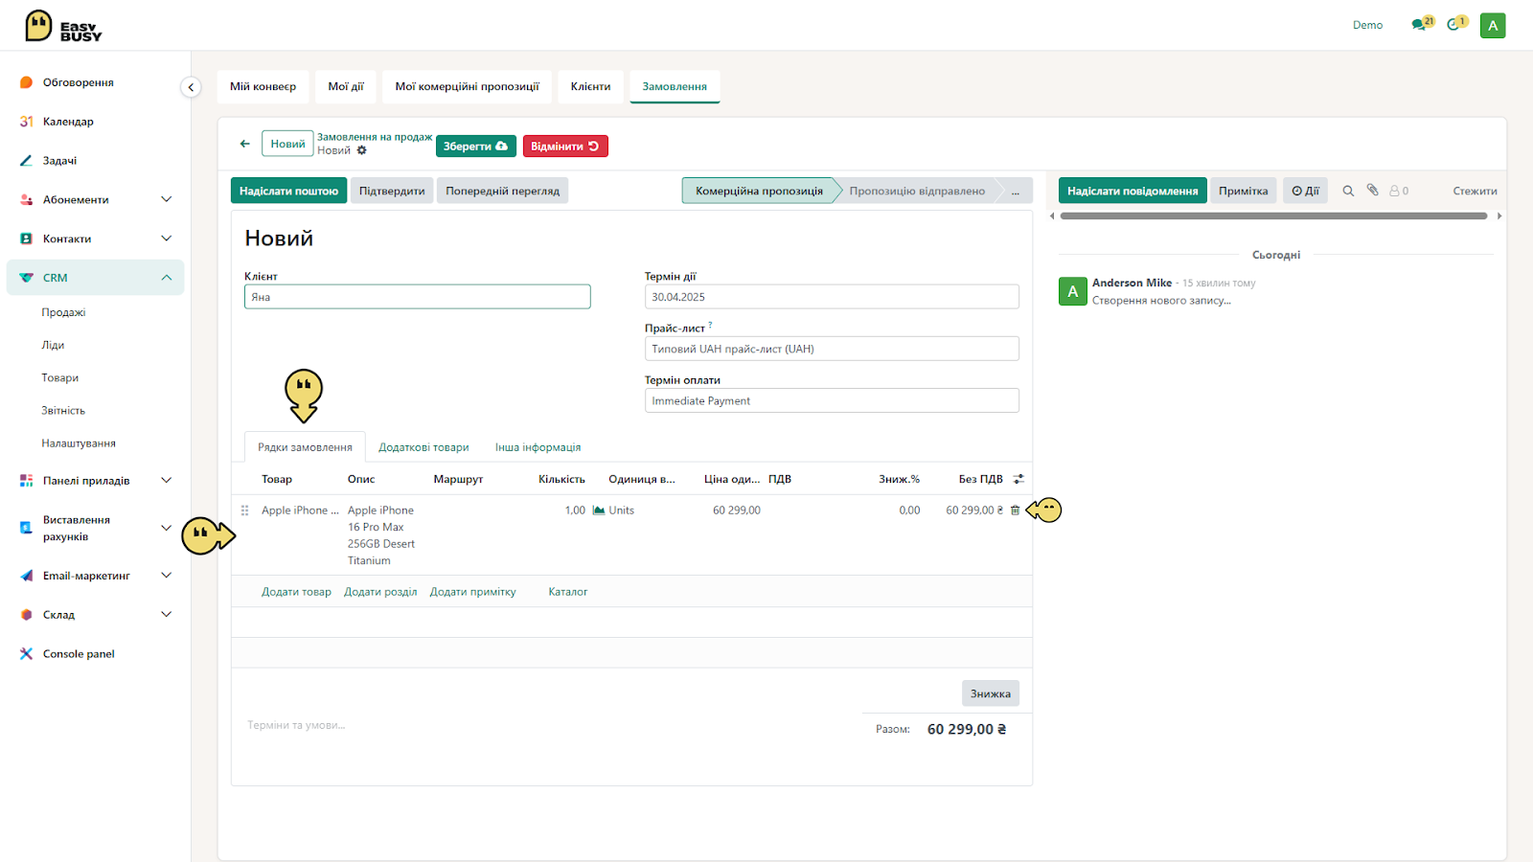Screen dimensions: 1533x862
Task: Open optional columns settings in table header
Action: tap(1018, 479)
